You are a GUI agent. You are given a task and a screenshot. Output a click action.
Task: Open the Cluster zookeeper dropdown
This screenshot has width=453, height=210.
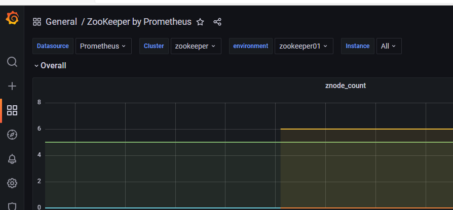(x=195, y=46)
